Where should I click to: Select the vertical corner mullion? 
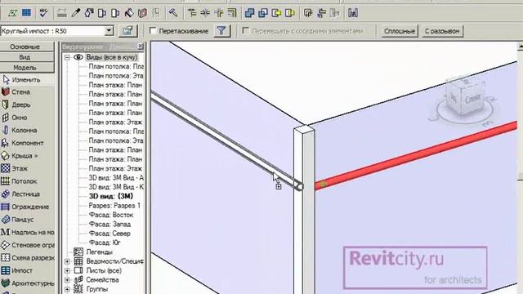coord(304,210)
